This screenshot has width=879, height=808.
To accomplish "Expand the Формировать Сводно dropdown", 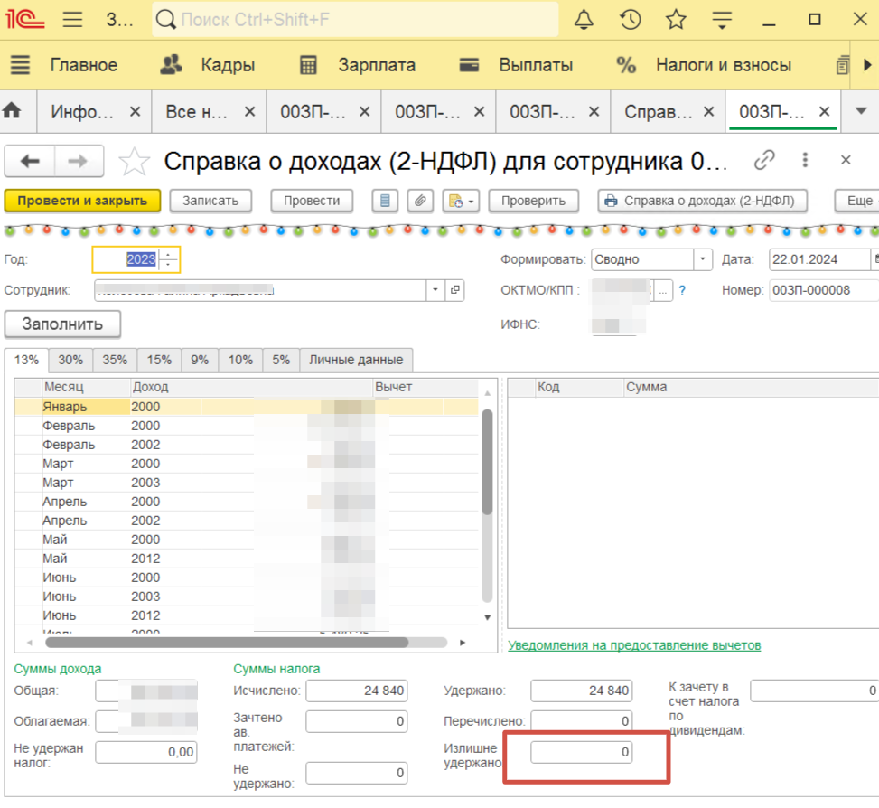I will pos(703,259).
